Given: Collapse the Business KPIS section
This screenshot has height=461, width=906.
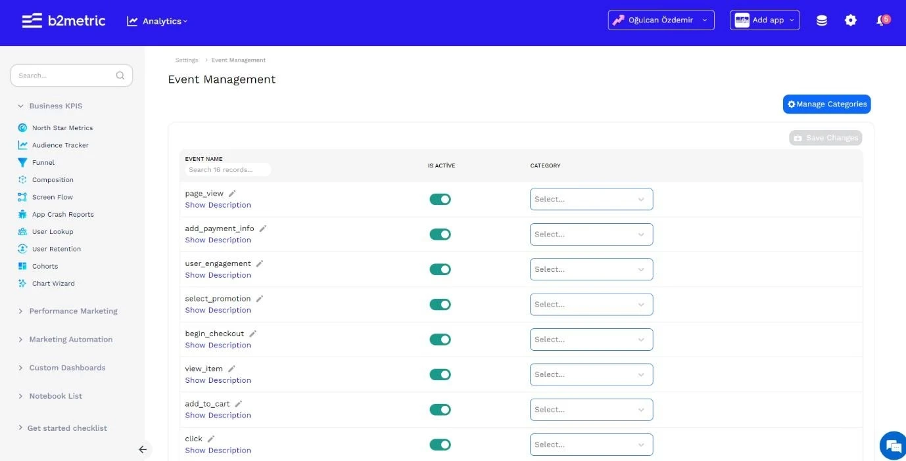Looking at the screenshot, I should point(50,106).
